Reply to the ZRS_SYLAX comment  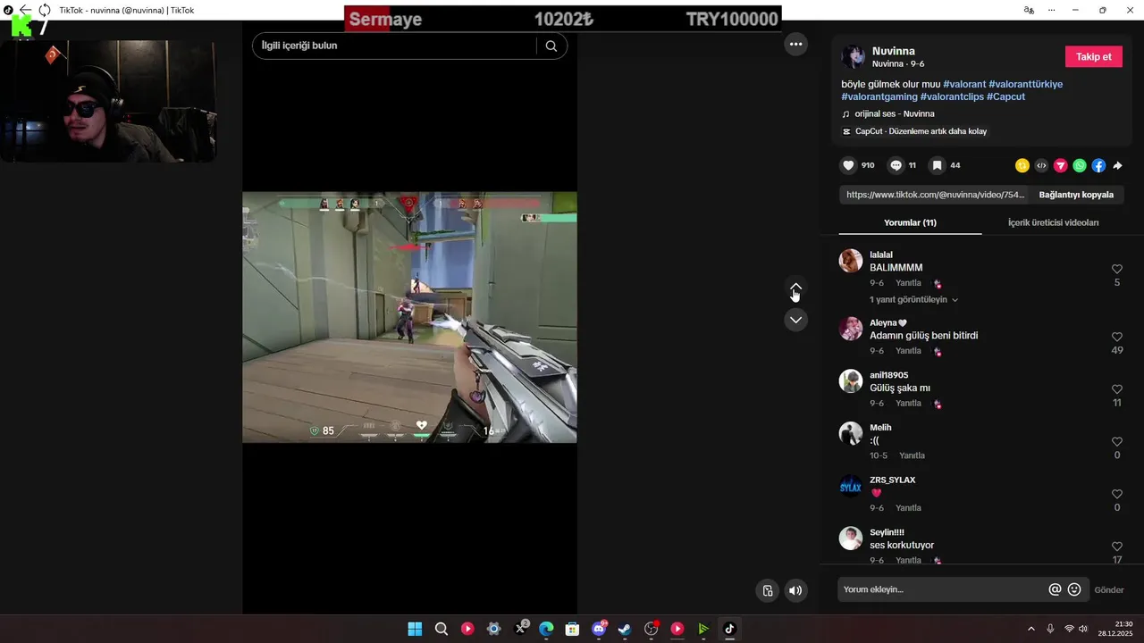coord(908,508)
